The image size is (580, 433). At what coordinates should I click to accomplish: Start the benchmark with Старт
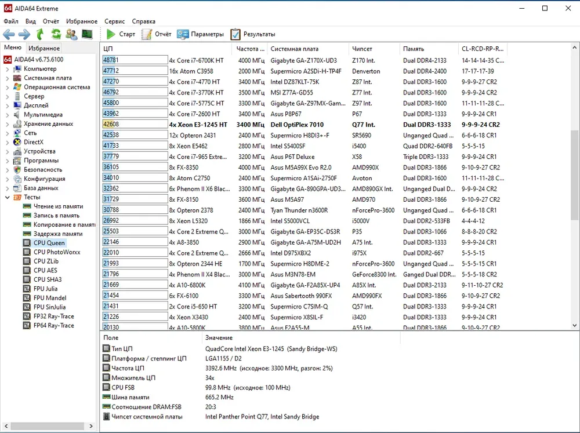tap(120, 34)
